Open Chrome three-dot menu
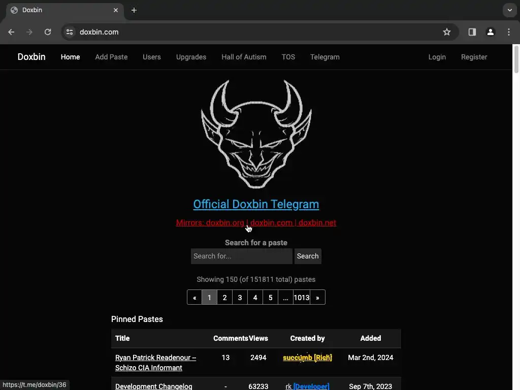The width and height of the screenshot is (520, 390). point(509,32)
